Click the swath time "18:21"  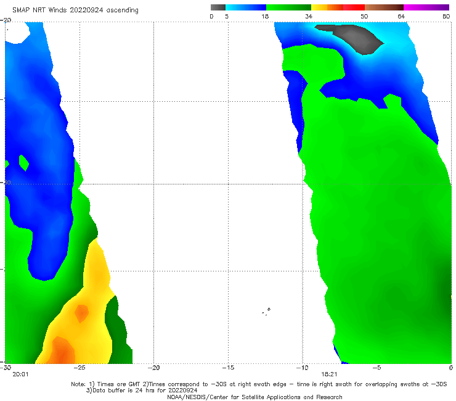click(x=329, y=374)
